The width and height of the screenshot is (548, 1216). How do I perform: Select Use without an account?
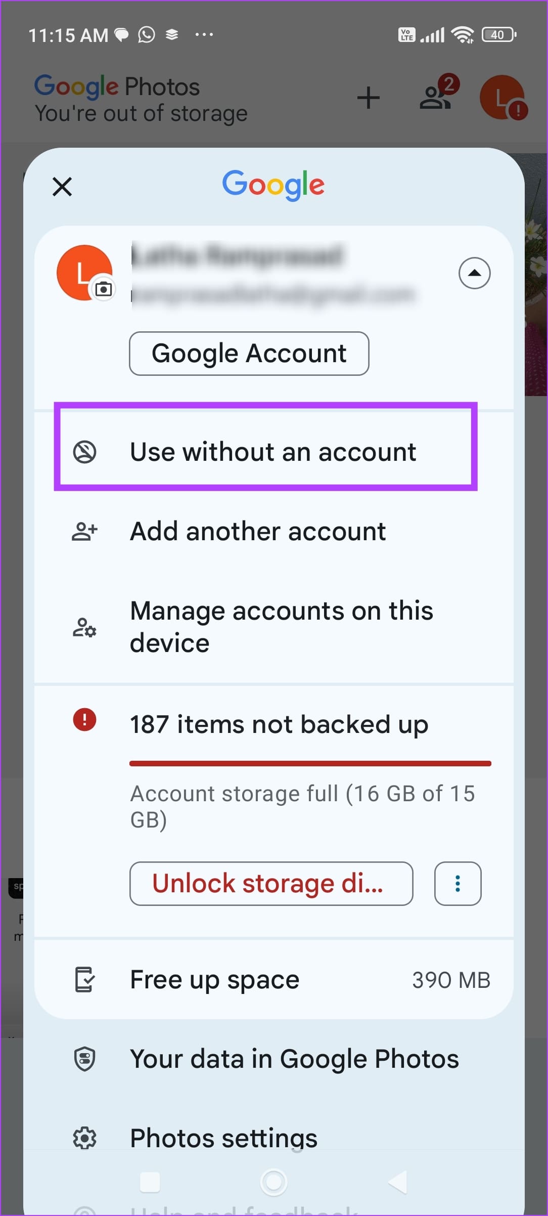(273, 451)
